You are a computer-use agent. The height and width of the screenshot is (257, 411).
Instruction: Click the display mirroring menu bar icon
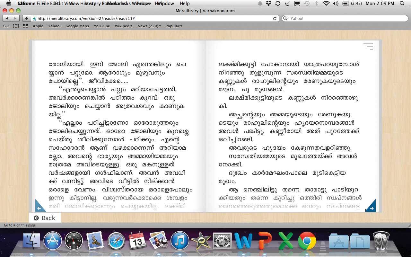tap(297, 3)
